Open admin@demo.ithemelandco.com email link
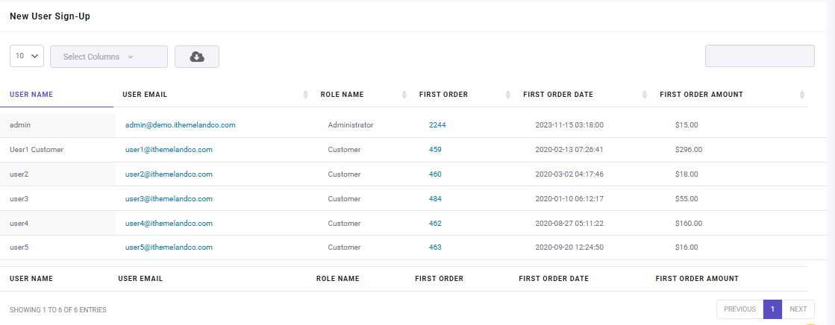Image resolution: width=835 pixels, height=325 pixels. click(181, 125)
